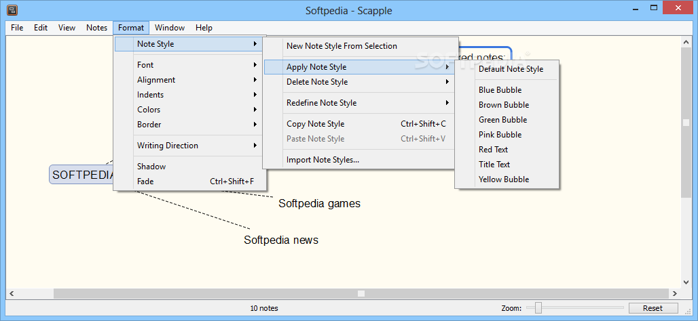Select the Softpedia games note
The image size is (698, 321).
(x=319, y=203)
